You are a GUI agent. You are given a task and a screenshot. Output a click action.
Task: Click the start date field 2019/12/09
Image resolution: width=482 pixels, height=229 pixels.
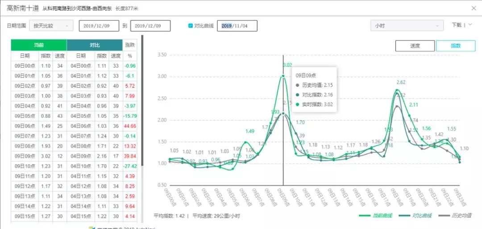click(99, 26)
